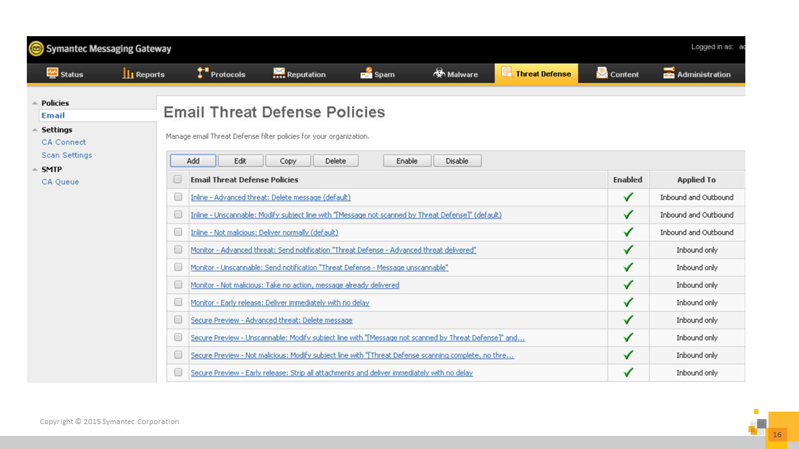
Task: Toggle the select-all policies header checkbox
Action: pos(178,180)
